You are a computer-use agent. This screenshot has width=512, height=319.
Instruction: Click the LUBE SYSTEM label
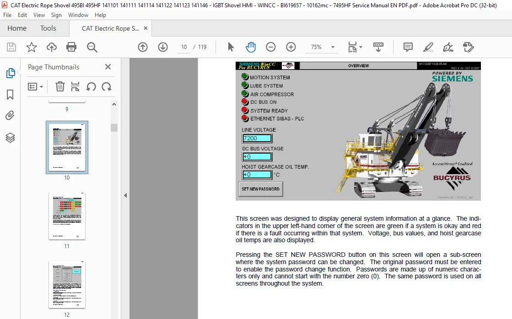(x=266, y=86)
